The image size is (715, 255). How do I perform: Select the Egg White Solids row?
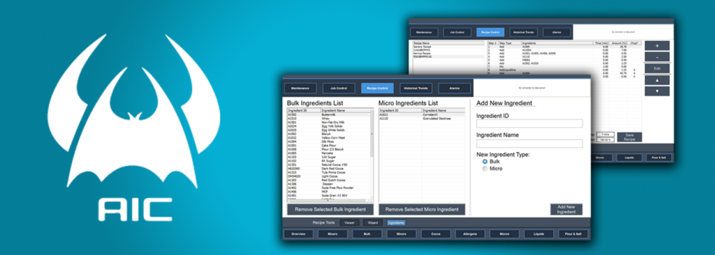click(328, 130)
